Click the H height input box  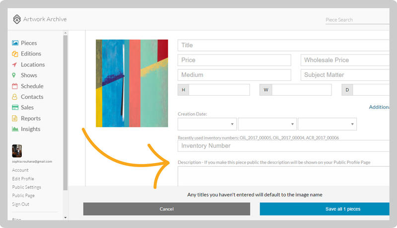219,90
